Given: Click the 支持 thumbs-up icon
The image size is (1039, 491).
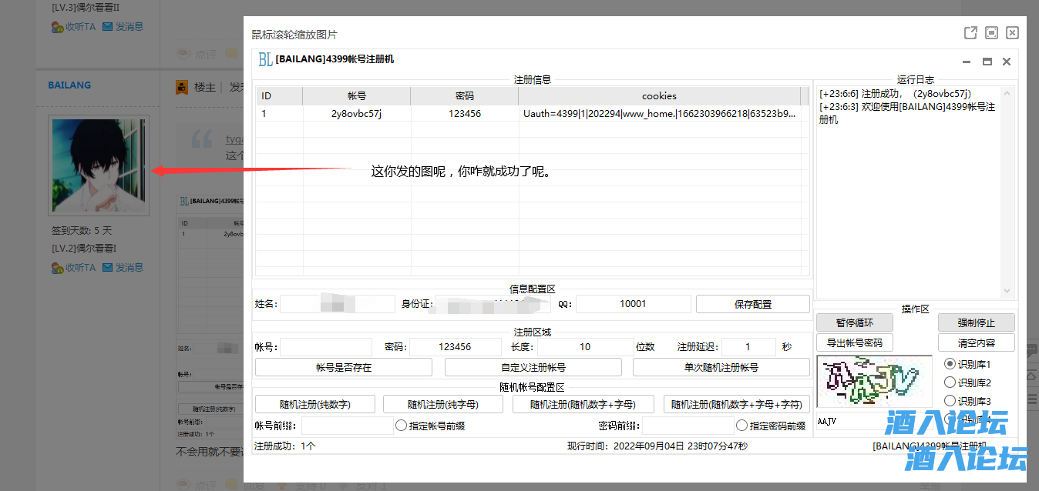Looking at the screenshot, I should pyautogui.click(x=283, y=485).
